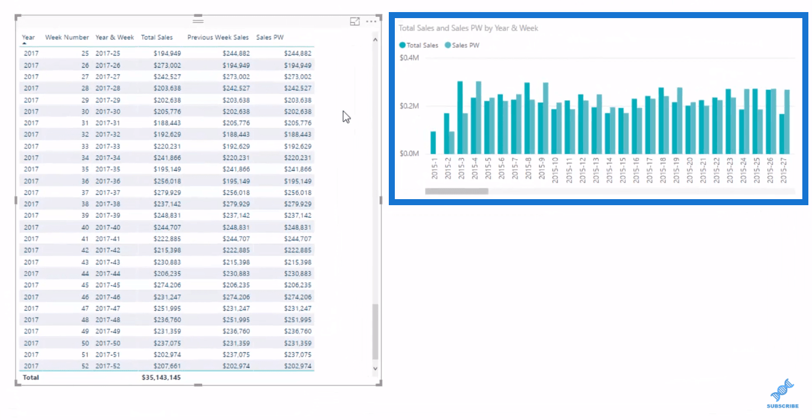Sort by the Week Number column header
This screenshot has height=420, width=812.
(x=67, y=37)
